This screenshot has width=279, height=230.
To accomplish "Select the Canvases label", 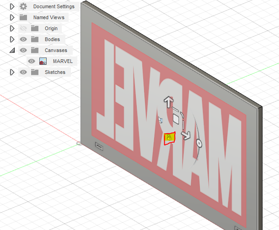I will pyautogui.click(x=56, y=50).
